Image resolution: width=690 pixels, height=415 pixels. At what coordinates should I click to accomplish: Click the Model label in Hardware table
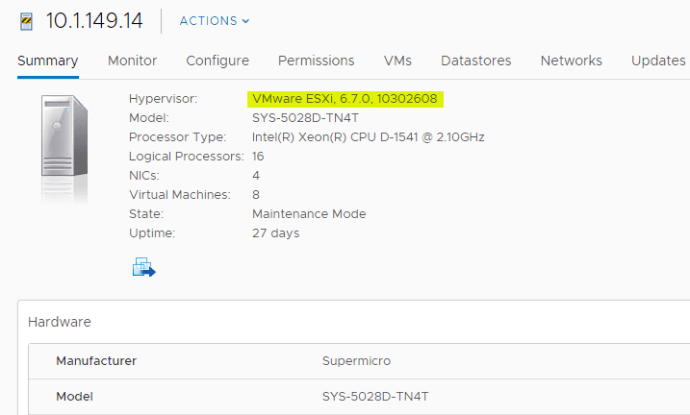coord(74,397)
